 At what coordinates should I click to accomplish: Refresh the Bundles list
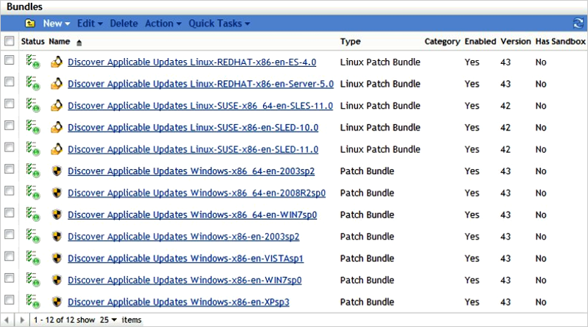(578, 24)
